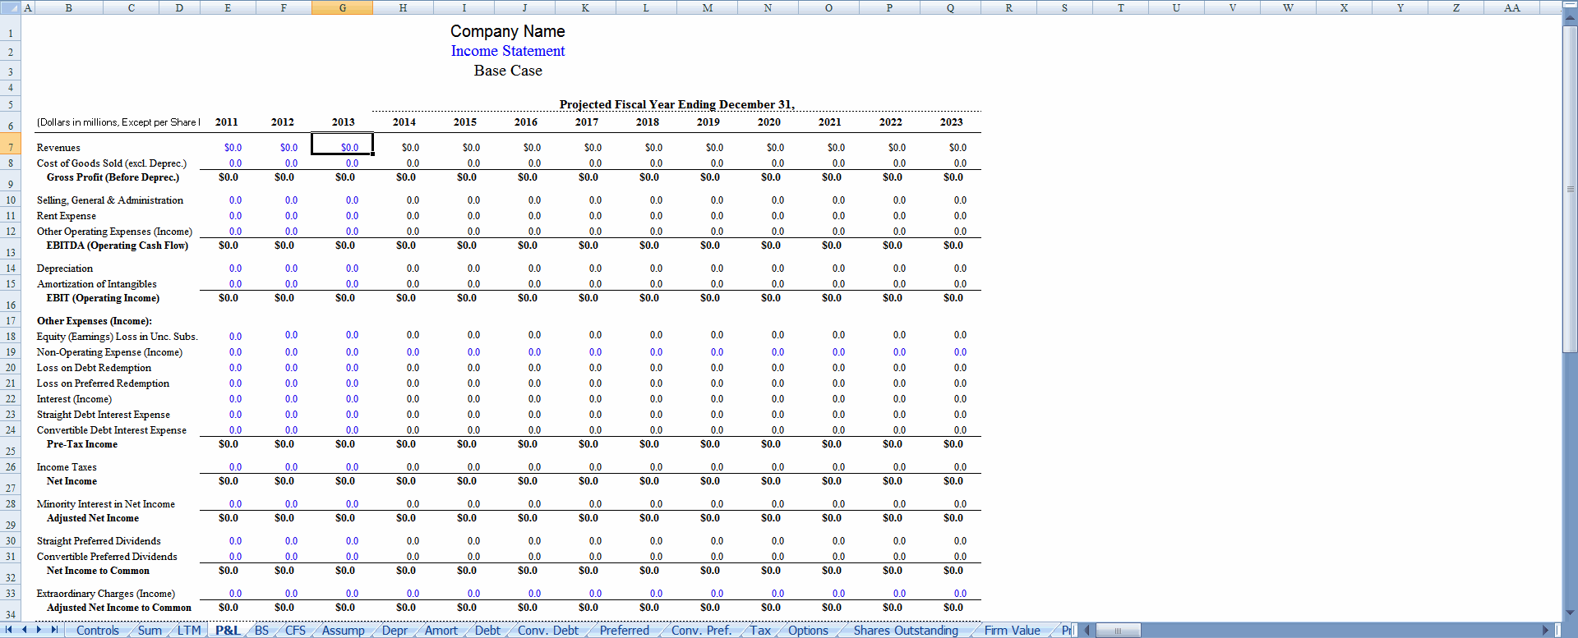Go to first sheet using tab navigation arrow
1578x638 pixels.
coord(9,630)
